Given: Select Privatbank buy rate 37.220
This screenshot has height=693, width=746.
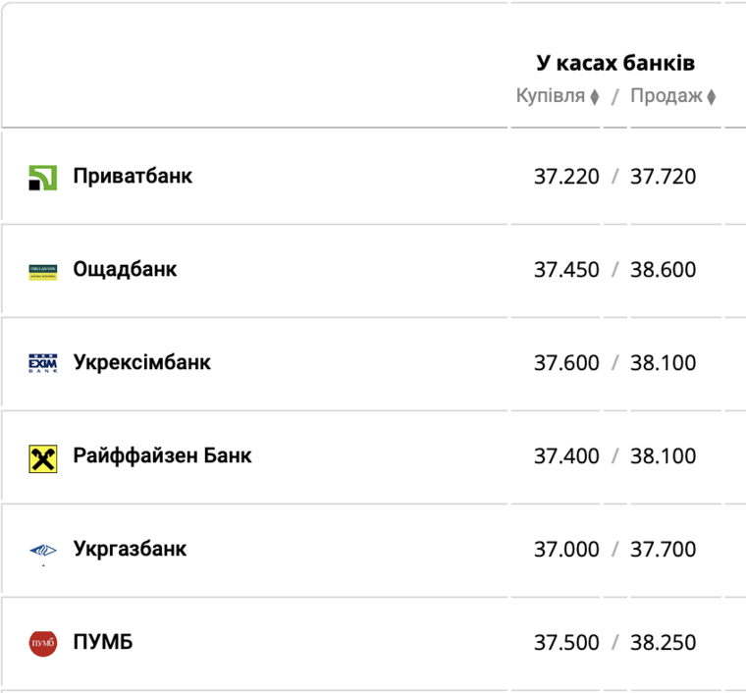Looking at the screenshot, I should tap(566, 177).
